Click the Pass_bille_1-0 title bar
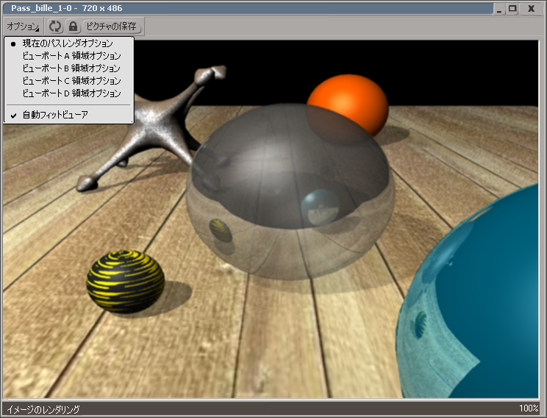The width and height of the screenshot is (547, 418). point(248,8)
